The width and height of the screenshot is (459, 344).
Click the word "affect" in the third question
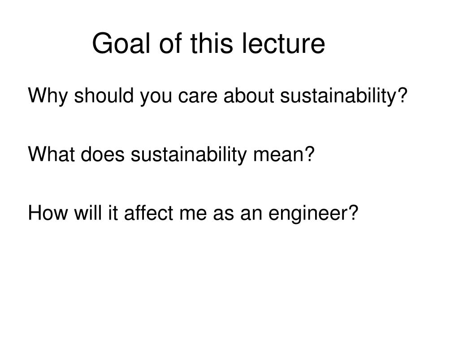(149, 213)
